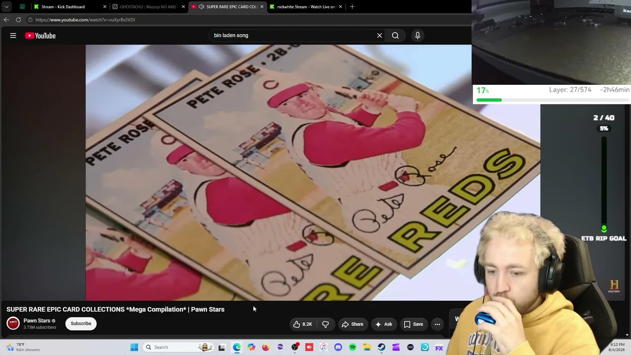Viewport: 631px width, 355px height.
Task: Open the Pawn Stars channel name link
Action: click(37, 320)
